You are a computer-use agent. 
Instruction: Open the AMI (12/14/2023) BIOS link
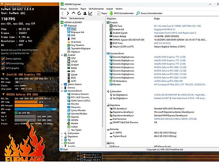[x=162, y=43]
